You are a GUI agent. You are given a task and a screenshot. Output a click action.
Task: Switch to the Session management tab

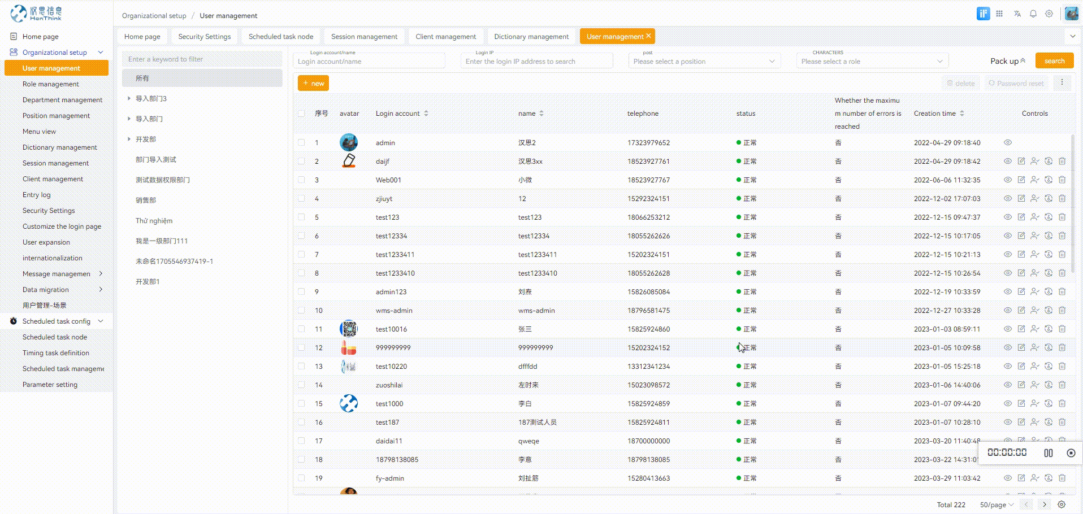(x=364, y=37)
